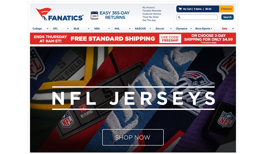Click the 365 calendar returns icon
Image resolution: width=266 pixels, height=154 pixels.
click(94, 15)
